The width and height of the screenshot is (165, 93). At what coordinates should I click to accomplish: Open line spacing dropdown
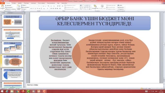coord(62,6)
